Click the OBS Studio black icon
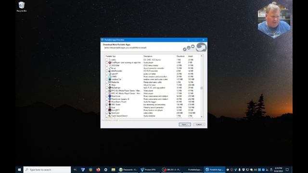This screenshot has width=308, height=173. (110, 105)
